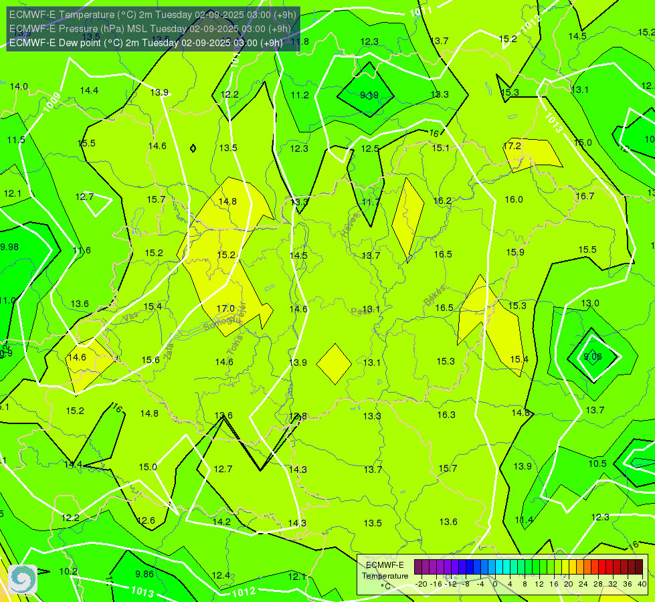
Task: Click the 9.98 temperature value
Action: point(9,247)
